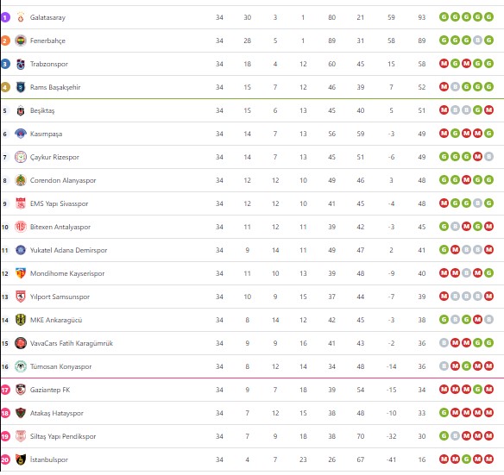Click the Rams Başakşehir club crest
Screen dimensions: 504x475
coord(21,87)
